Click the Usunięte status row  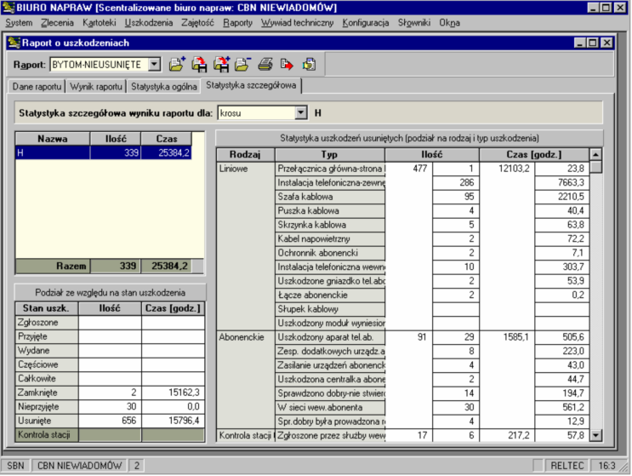(x=110, y=421)
